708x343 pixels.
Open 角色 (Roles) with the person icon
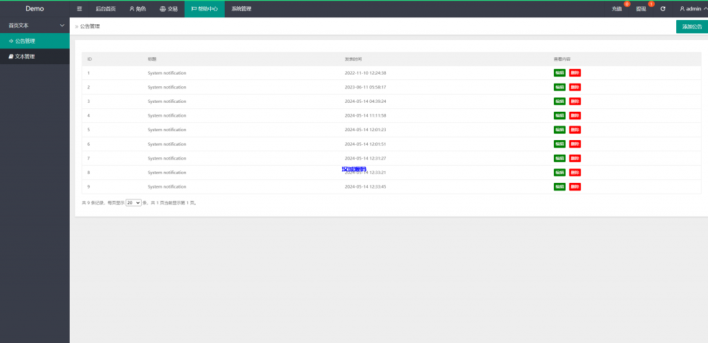[138, 9]
